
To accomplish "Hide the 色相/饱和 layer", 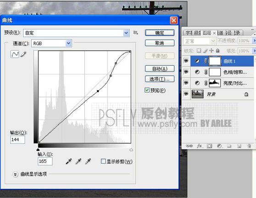I will click(186, 72).
